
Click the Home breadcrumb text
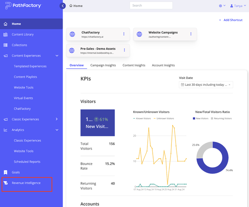click(78, 6)
